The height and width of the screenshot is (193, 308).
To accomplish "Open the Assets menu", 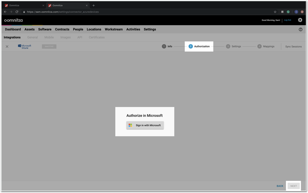I will [29, 29].
